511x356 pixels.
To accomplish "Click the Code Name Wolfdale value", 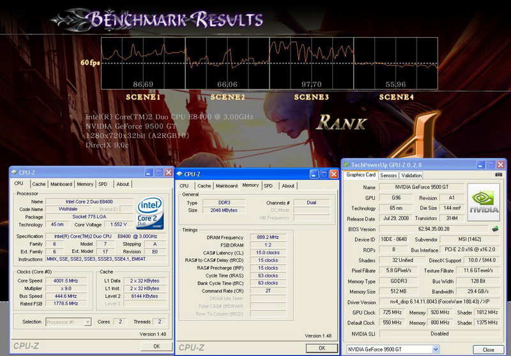I will click(68, 209).
